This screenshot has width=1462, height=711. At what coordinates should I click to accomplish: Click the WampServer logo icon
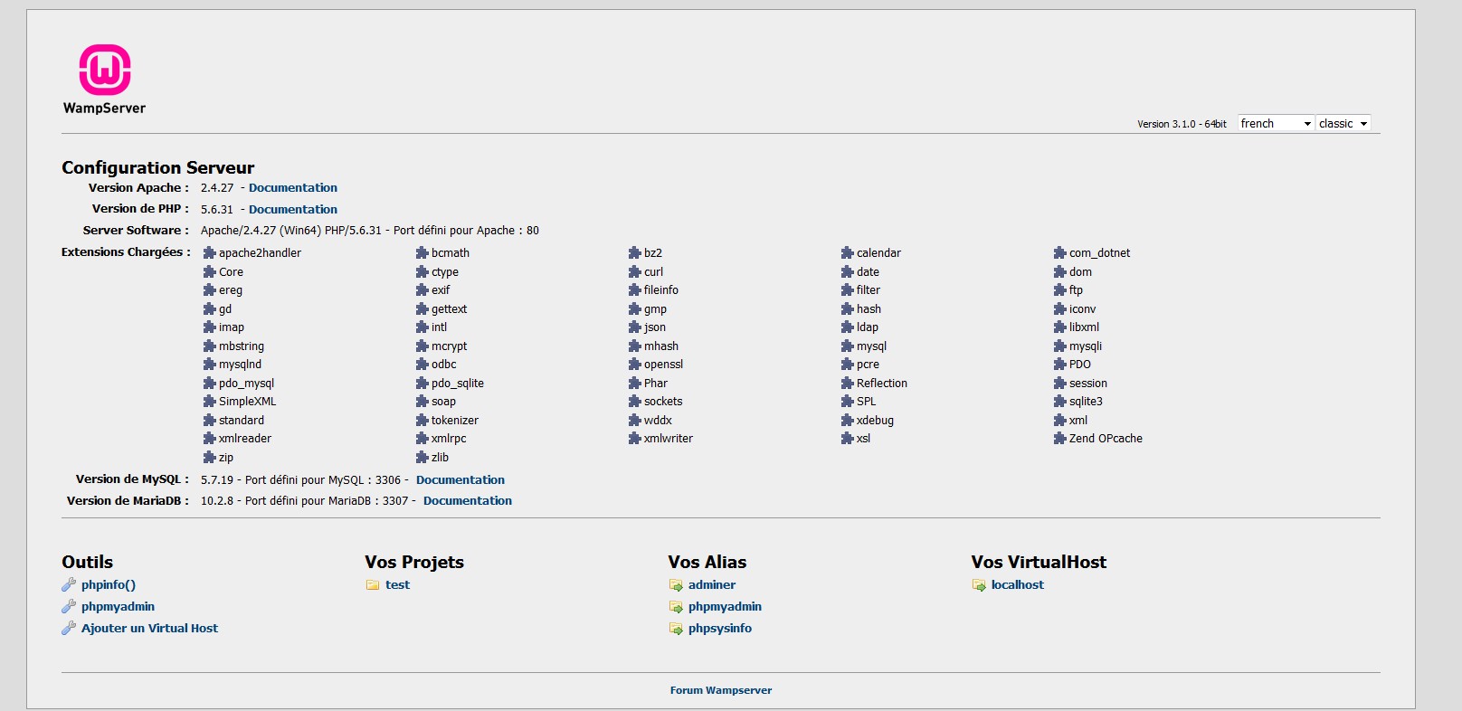(x=105, y=71)
